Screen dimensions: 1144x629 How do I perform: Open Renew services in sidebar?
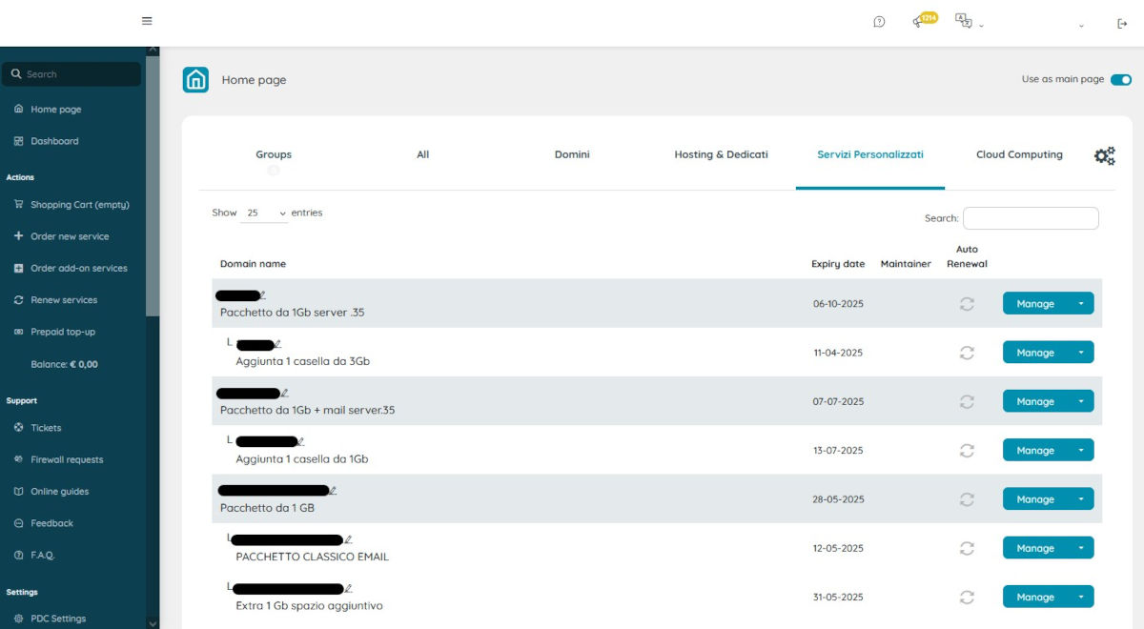point(64,300)
